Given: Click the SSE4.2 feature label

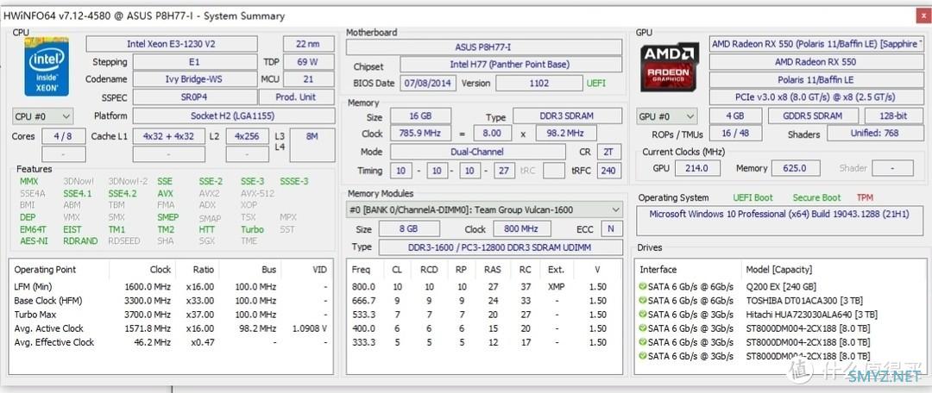Looking at the screenshot, I should pyautogui.click(x=123, y=194).
